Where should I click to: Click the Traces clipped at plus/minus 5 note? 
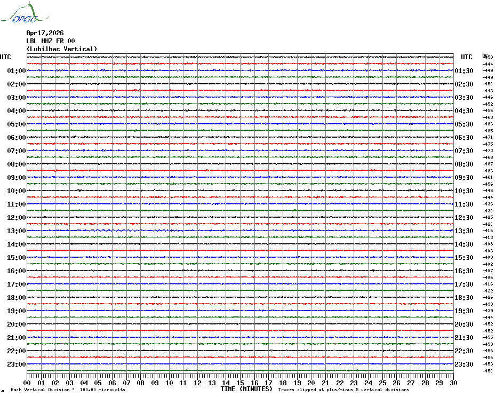[343, 390]
